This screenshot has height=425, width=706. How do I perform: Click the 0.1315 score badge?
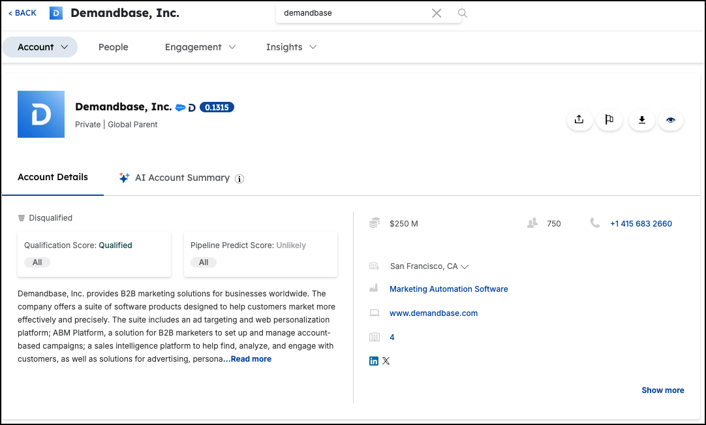tap(217, 107)
